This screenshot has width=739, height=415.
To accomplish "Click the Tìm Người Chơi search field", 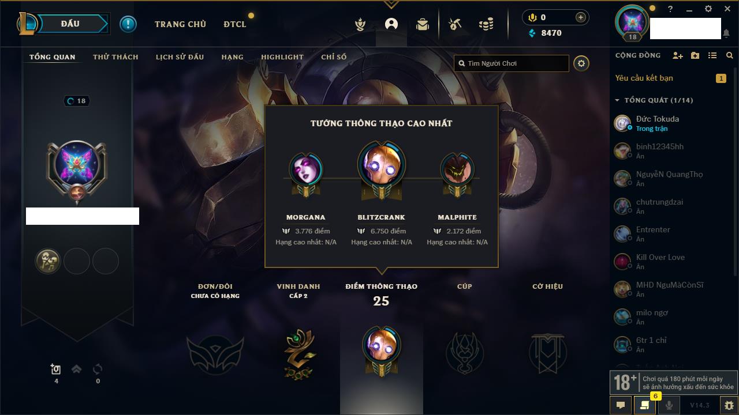I will (x=512, y=63).
